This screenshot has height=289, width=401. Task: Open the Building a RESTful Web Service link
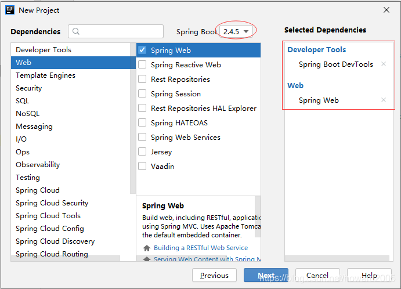click(x=201, y=248)
